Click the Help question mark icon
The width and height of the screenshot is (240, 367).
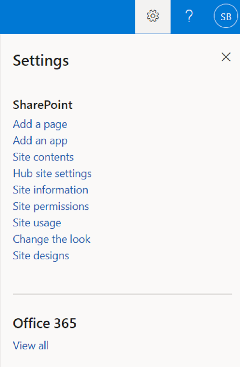pyautogui.click(x=189, y=16)
